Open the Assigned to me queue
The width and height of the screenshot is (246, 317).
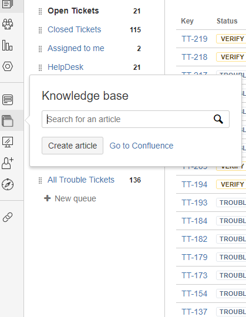click(76, 48)
